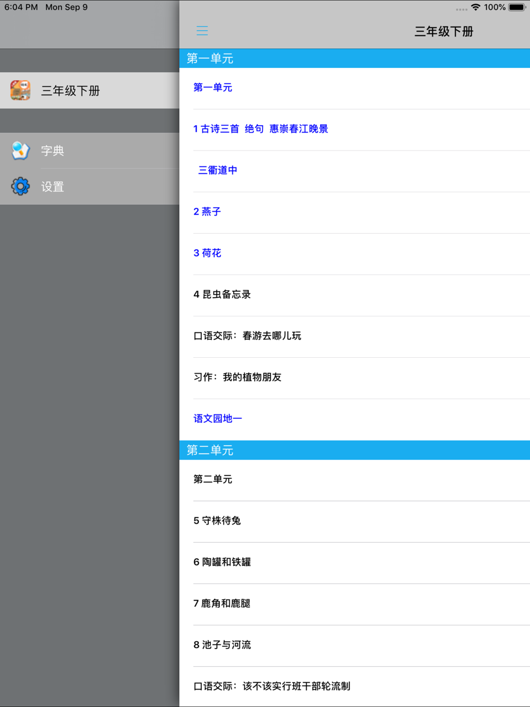This screenshot has width=530, height=707.
Task: Select 5 守株待兔 row
Action: pos(355,521)
